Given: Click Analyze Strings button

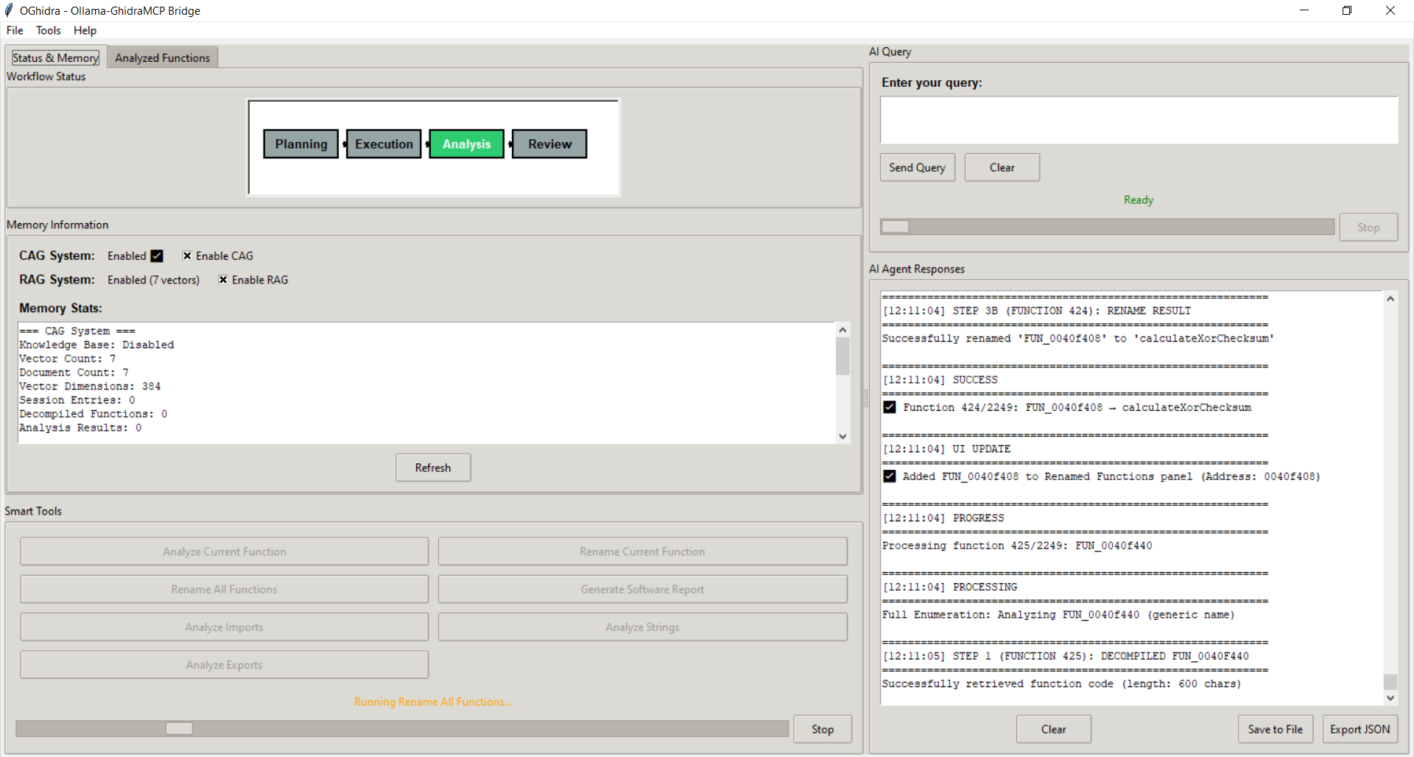Looking at the screenshot, I should 642,627.
